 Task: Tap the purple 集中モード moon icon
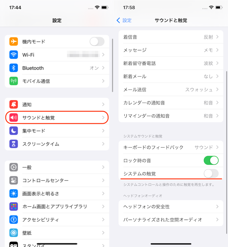point(13,131)
